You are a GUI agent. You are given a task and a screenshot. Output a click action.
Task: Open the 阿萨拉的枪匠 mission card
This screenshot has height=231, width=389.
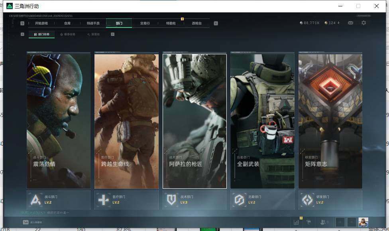194,121
